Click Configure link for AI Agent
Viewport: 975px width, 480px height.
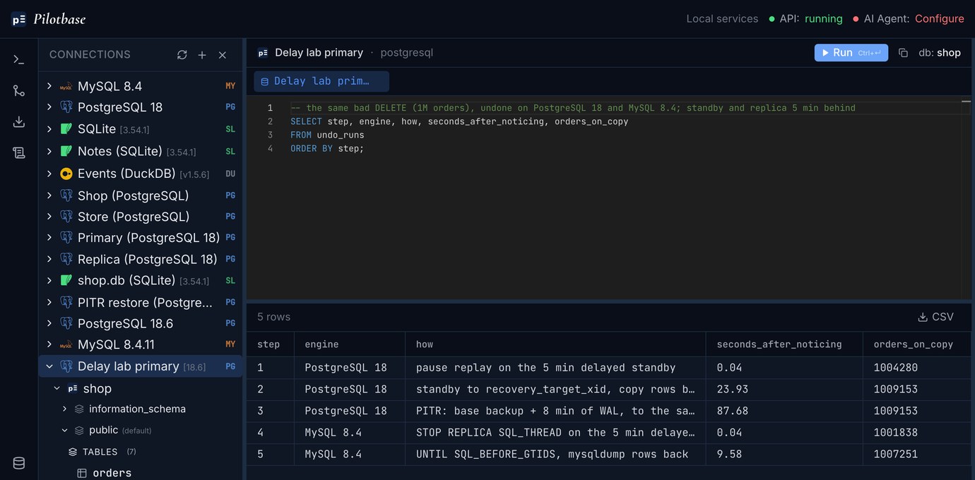pyautogui.click(x=939, y=19)
